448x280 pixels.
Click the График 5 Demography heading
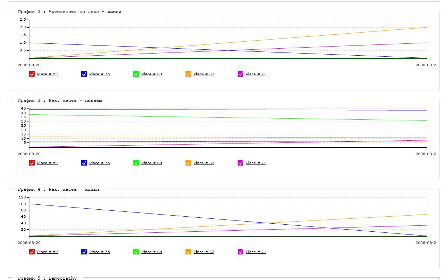tap(47, 278)
